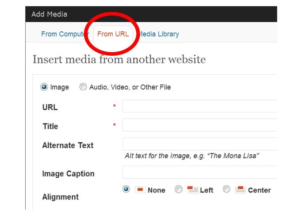This screenshot has width=306, height=214.
Task: Click the Add Media title text
Action: (x=50, y=14)
